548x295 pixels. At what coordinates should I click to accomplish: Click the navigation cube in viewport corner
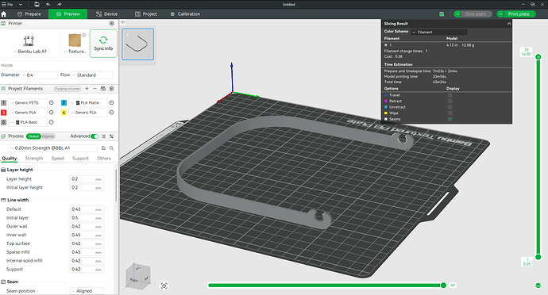coord(138,275)
